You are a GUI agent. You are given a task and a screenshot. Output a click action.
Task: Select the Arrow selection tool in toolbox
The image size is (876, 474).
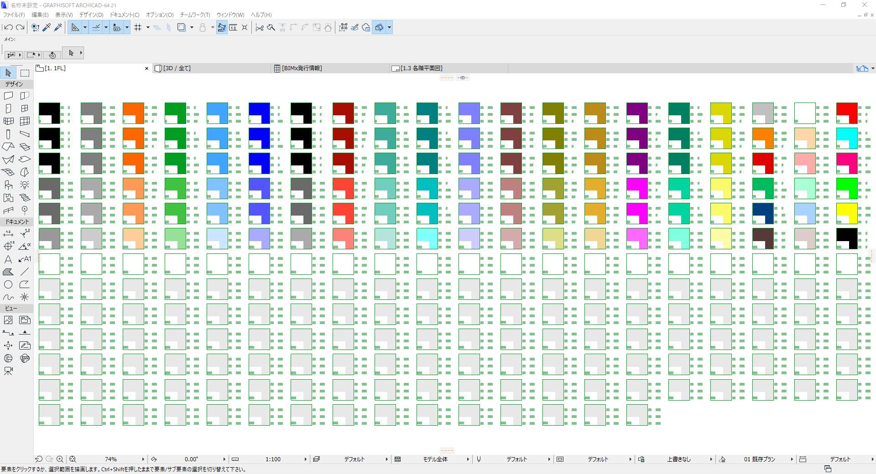click(8, 72)
